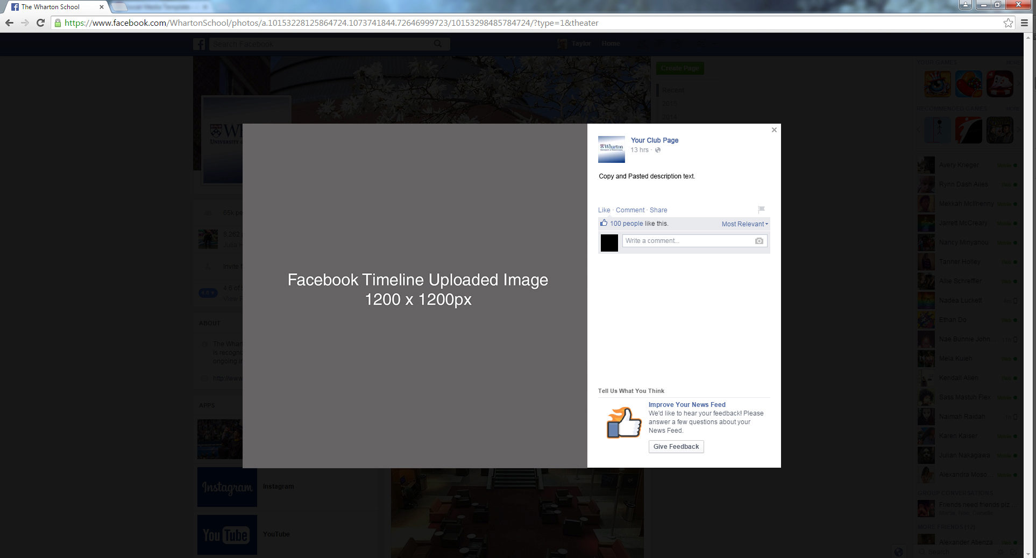Close The Wharton School browser tab
Viewport: 1036px width, 558px height.
coord(101,7)
